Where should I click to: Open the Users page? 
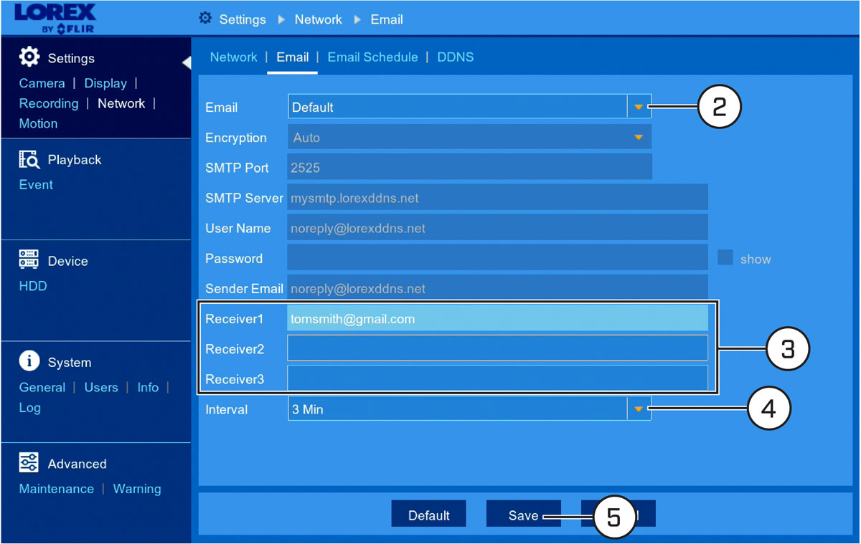(x=101, y=387)
